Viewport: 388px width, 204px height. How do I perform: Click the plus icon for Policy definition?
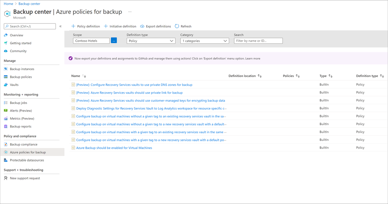tap(73, 26)
